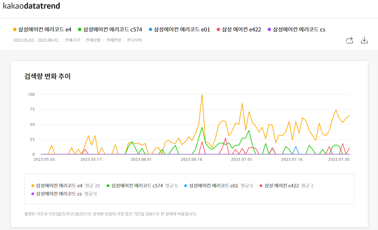
Task: Click the 전국지역 filter label
Action: pos(134,40)
